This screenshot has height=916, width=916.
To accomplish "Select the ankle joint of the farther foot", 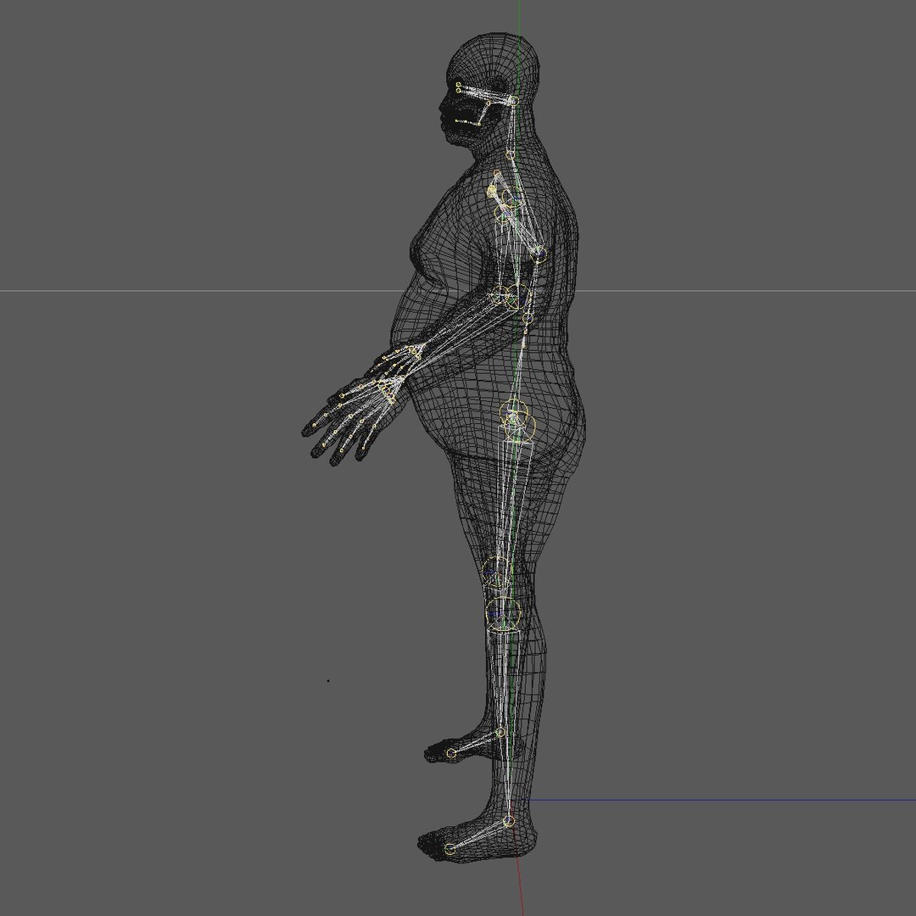I will (500, 732).
